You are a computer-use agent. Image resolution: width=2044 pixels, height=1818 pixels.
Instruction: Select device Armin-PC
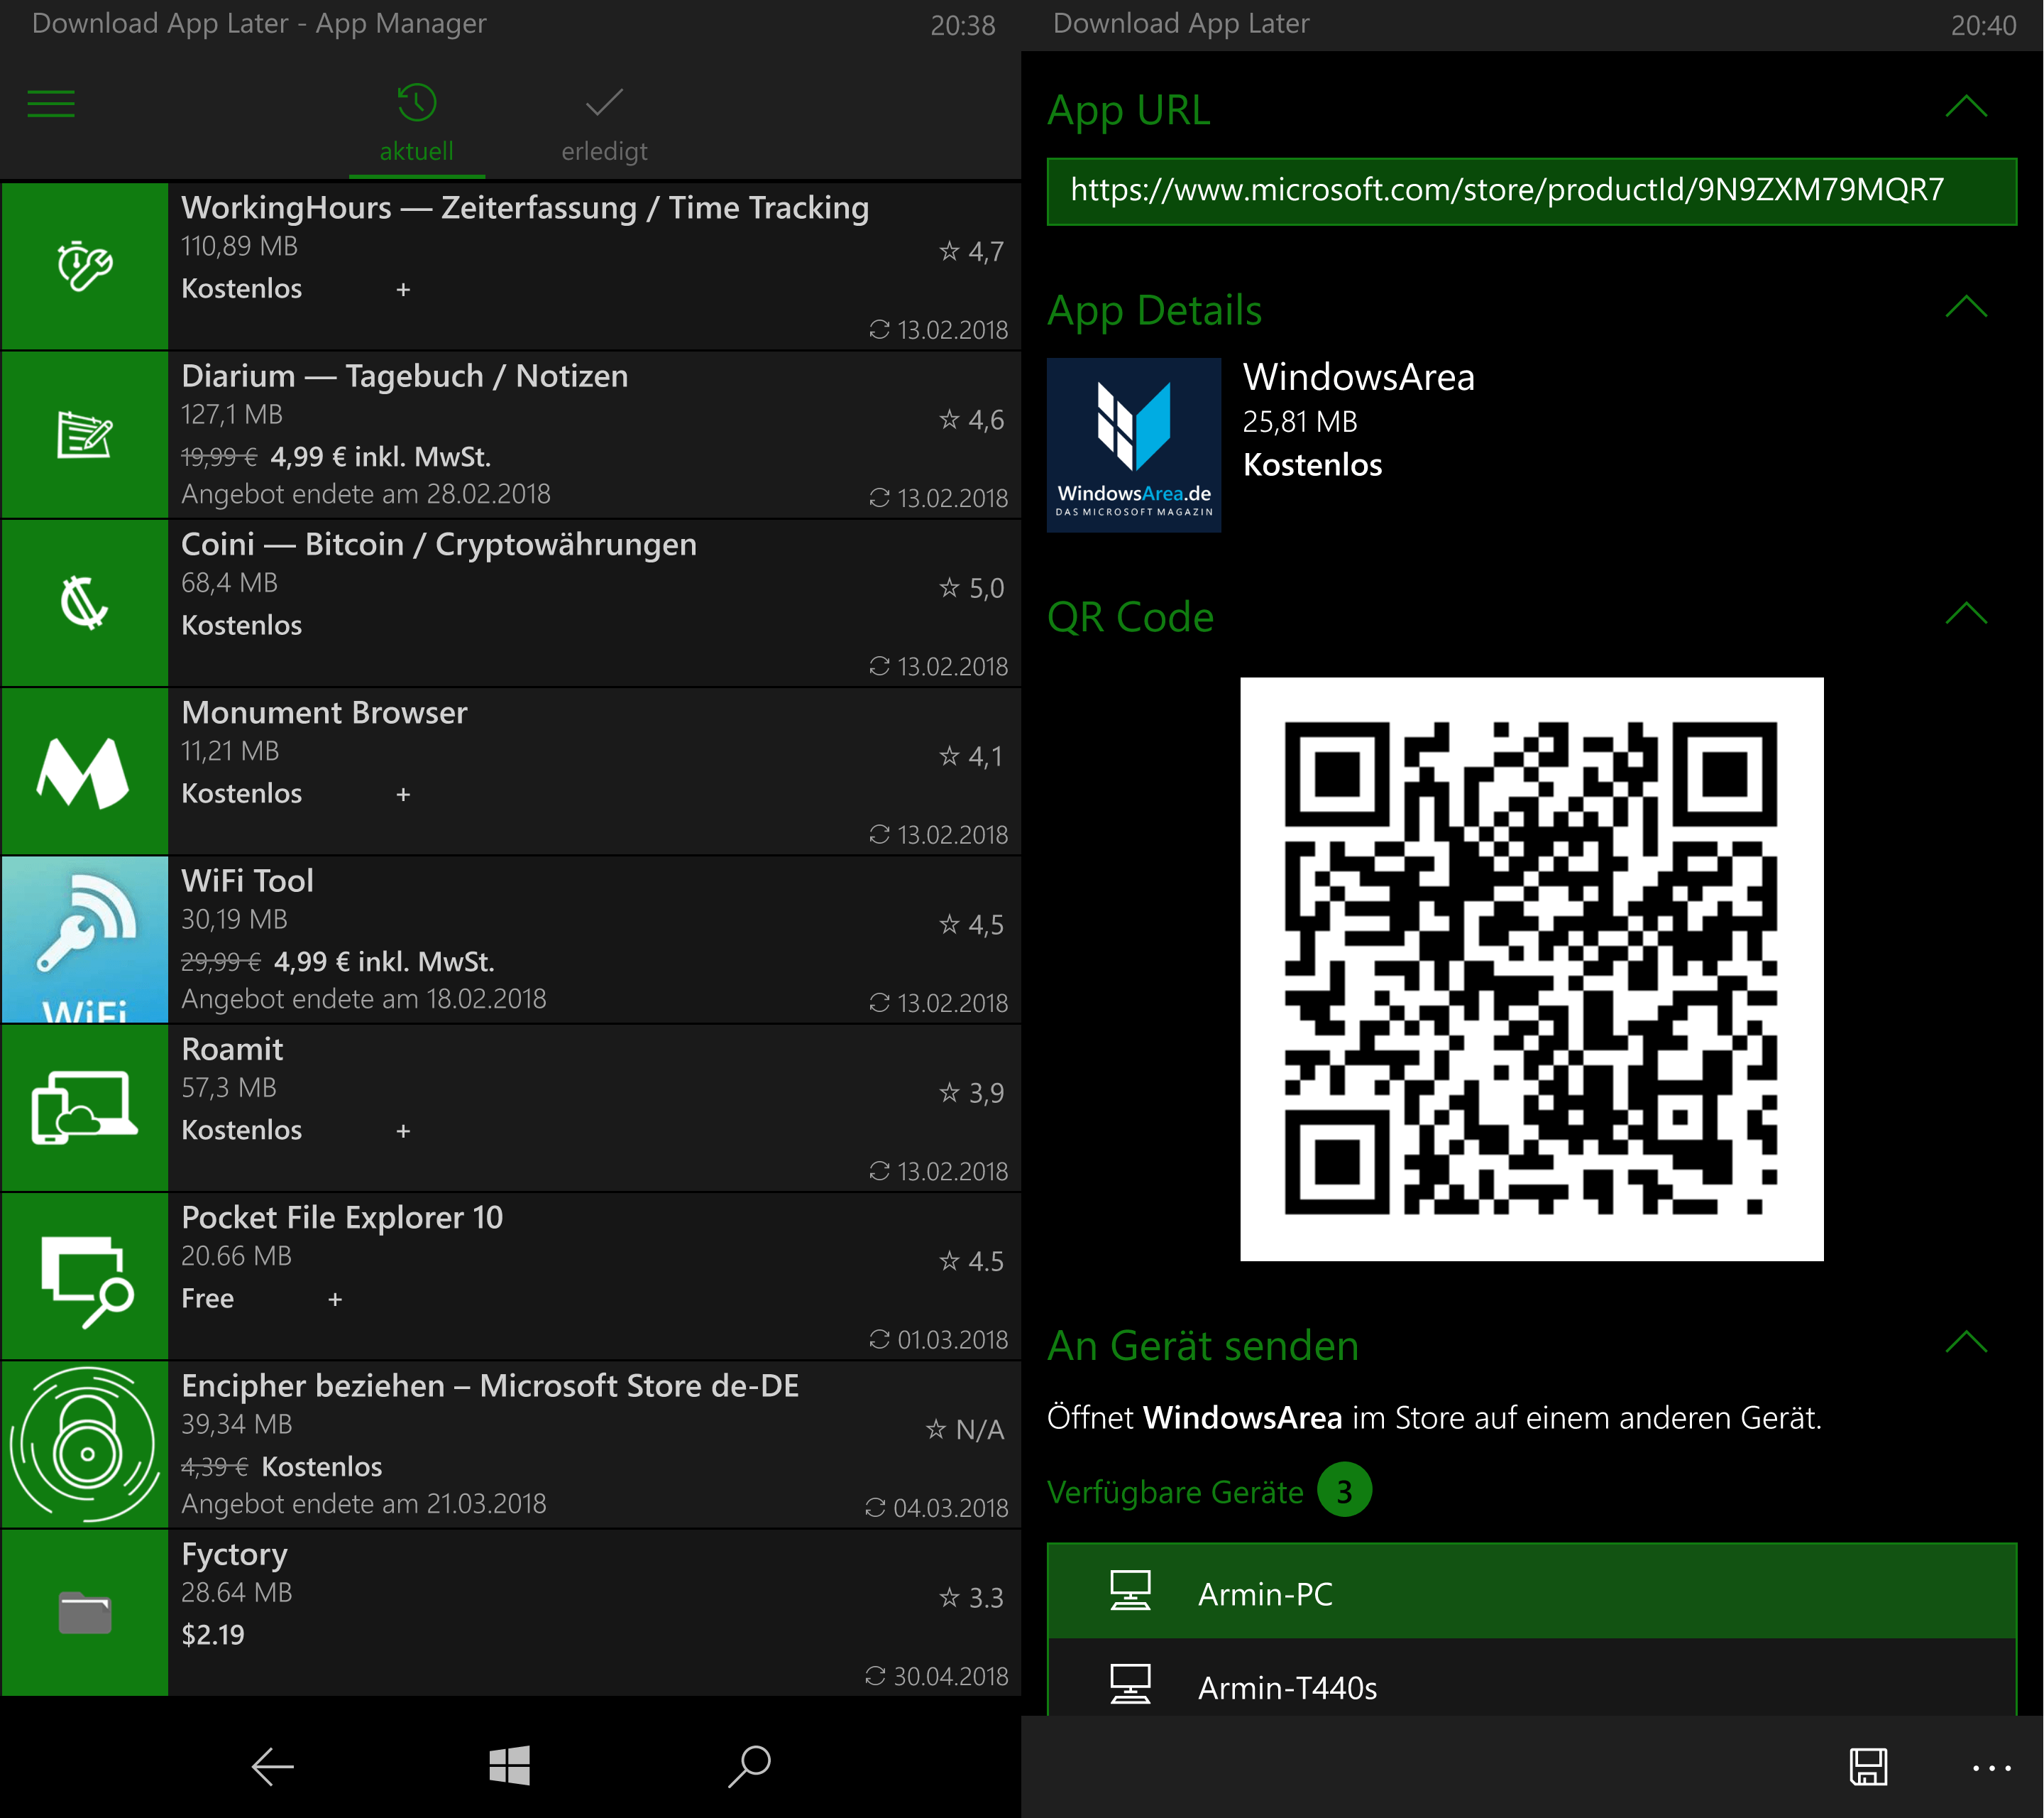[x=1531, y=1592]
